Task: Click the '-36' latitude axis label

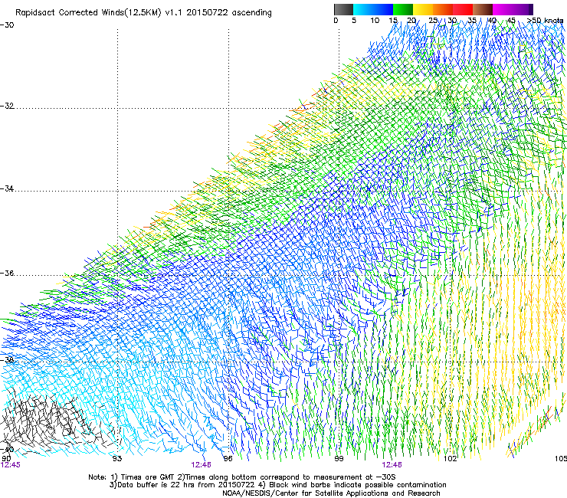Action: [7, 273]
